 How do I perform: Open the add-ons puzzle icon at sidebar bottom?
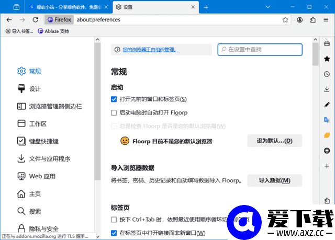click(x=327, y=201)
